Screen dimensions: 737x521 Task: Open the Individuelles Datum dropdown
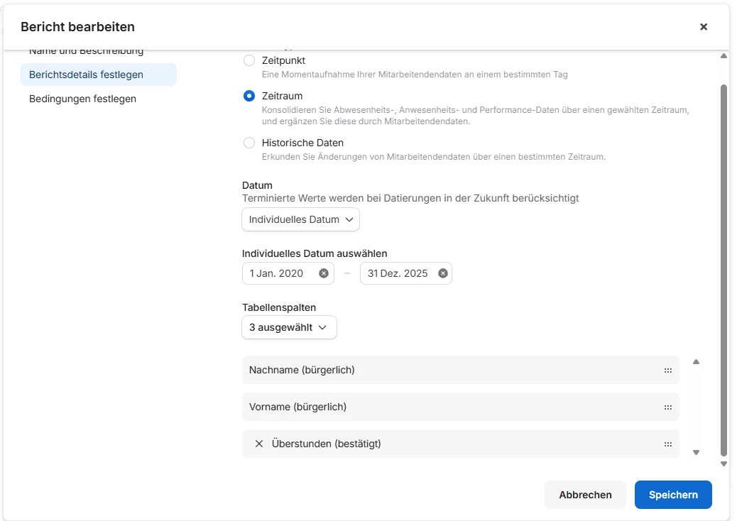pyautogui.click(x=300, y=220)
